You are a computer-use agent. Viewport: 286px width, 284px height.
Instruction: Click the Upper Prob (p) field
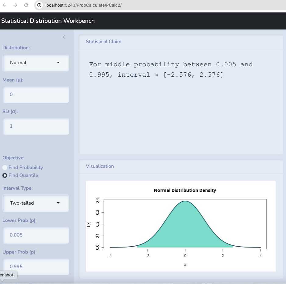36,267
